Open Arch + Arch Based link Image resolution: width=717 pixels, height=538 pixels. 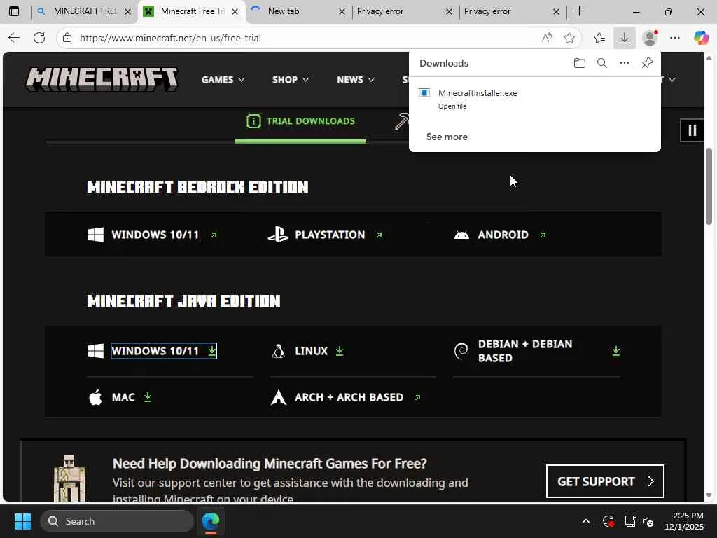(358, 397)
